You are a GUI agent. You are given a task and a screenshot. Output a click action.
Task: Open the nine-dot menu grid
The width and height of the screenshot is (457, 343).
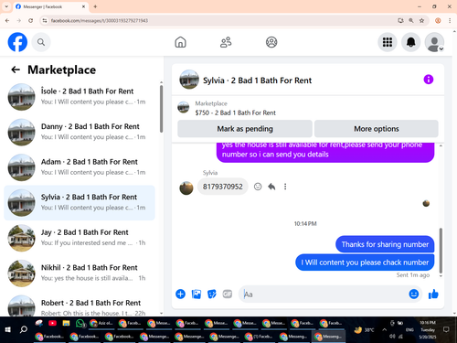388,42
